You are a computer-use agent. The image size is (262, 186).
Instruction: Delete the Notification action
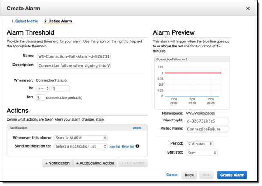(137, 128)
